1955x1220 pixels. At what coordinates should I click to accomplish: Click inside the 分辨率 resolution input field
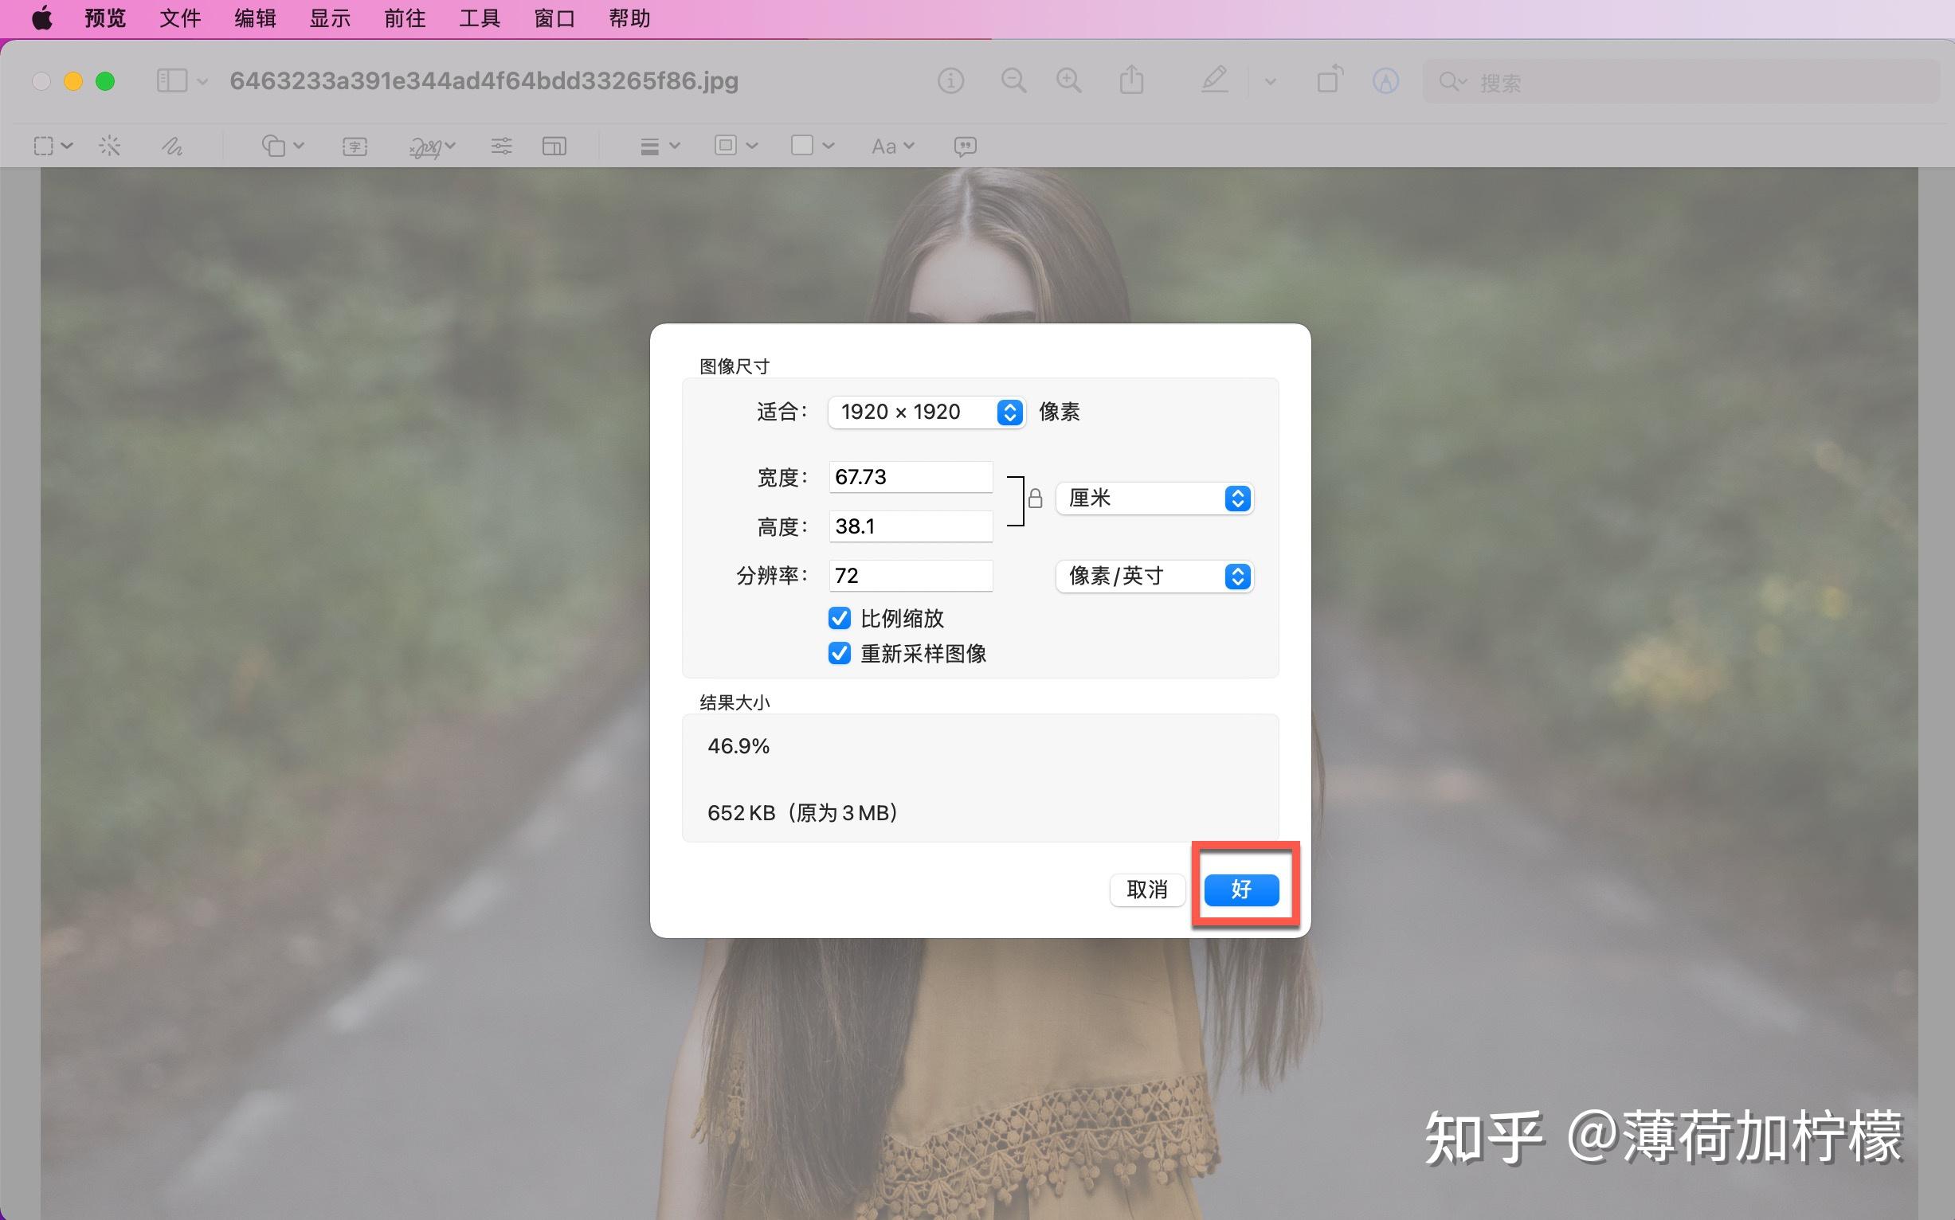(911, 575)
